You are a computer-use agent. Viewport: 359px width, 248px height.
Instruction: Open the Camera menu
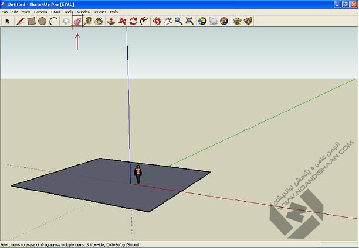[40, 12]
